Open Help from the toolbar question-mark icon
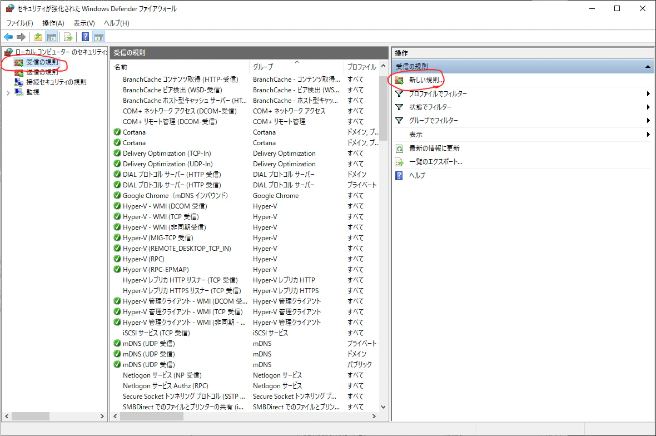The image size is (656, 436). [86, 37]
